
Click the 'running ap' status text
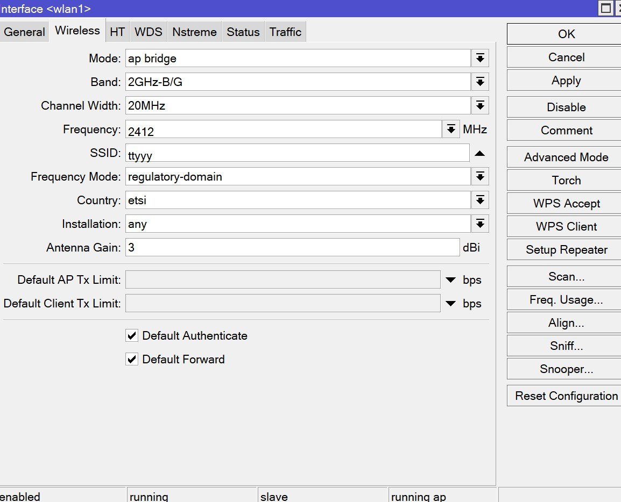pyautogui.click(x=418, y=497)
